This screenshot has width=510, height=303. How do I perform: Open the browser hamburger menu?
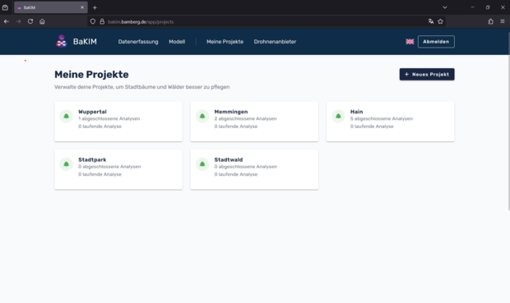tap(503, 21)
